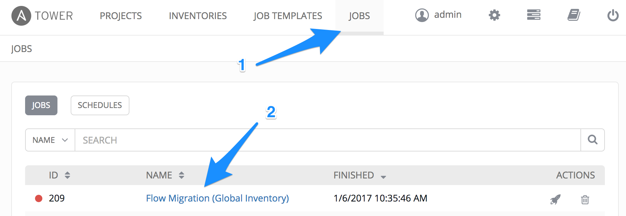Image resolution: width=626 pixels, height=216 pixels.
Task: Click the search magnifier icon
Action: pos(593,140)
